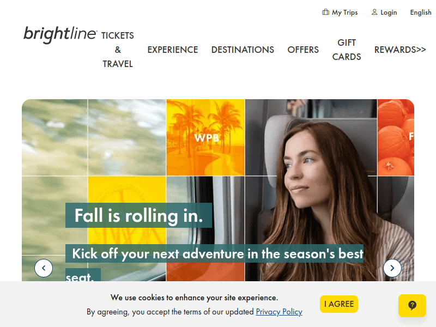Open the yellow help question mark widget

tap(412, 305)
